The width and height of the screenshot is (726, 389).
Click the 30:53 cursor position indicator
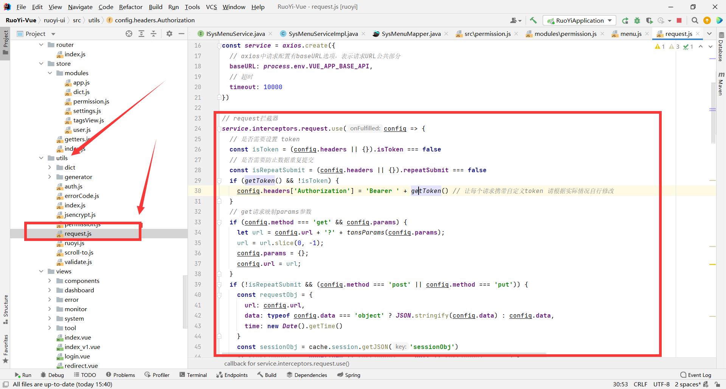(620, 384)
